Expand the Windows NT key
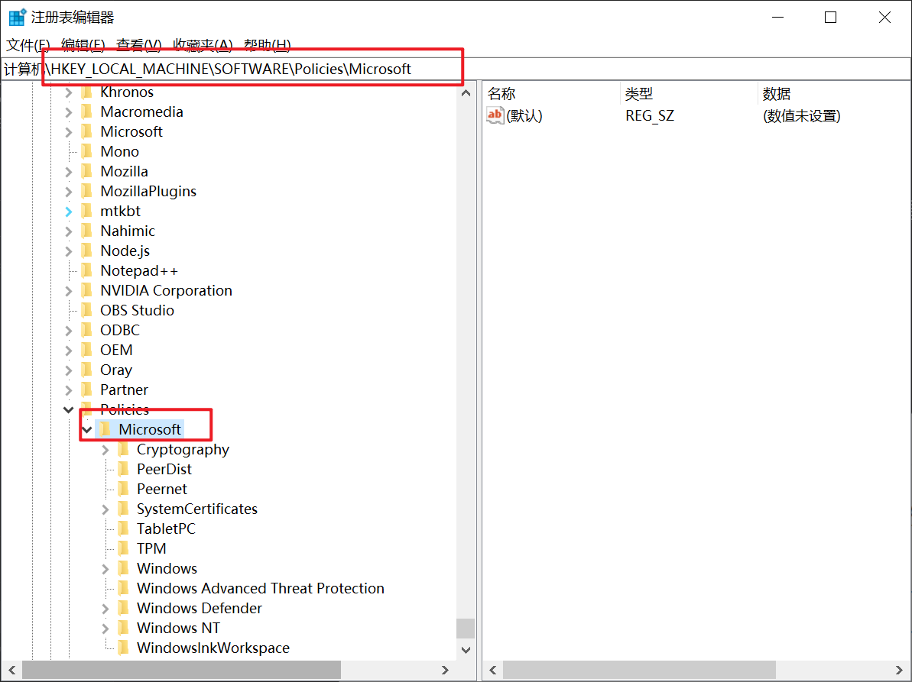The width and height of the screenshot is (912, 682). (x=105, y=629)
